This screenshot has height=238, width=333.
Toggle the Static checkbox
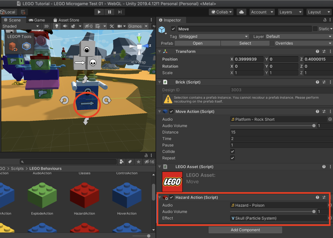click(315, 29)
